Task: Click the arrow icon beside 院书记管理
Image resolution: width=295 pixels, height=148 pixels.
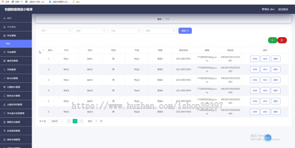Action: click(x=5, y=78)
